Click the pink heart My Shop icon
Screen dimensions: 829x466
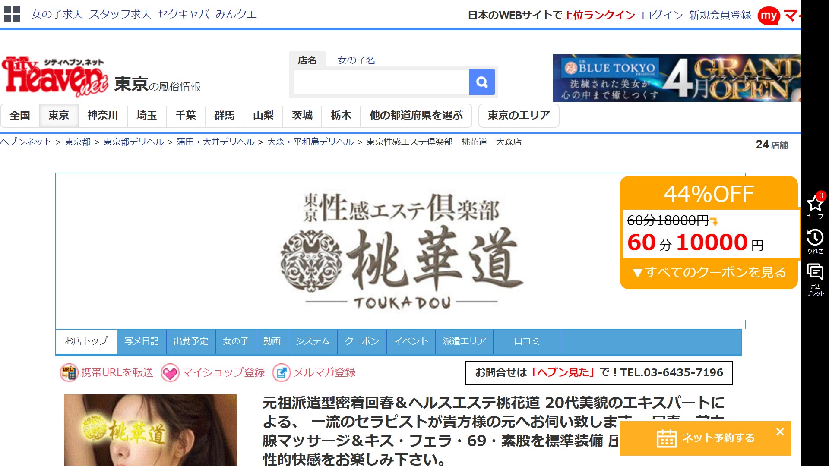[x=170, y=373]
